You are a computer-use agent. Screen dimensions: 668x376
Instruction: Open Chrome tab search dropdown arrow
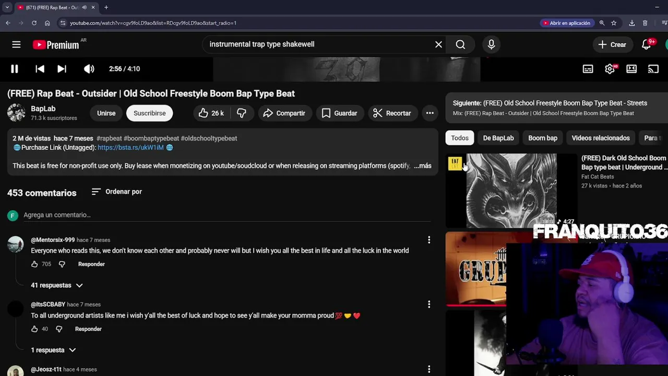[x=7, y=7]
